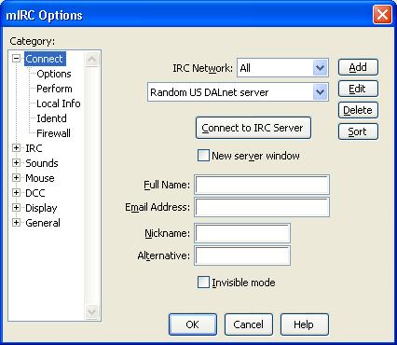Click the category list scroll down arrow
Image resolution: width=397 pixels, height=345 pixels.
tap(92, 311)
